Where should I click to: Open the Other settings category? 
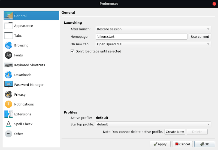click(x=19, y=134)
